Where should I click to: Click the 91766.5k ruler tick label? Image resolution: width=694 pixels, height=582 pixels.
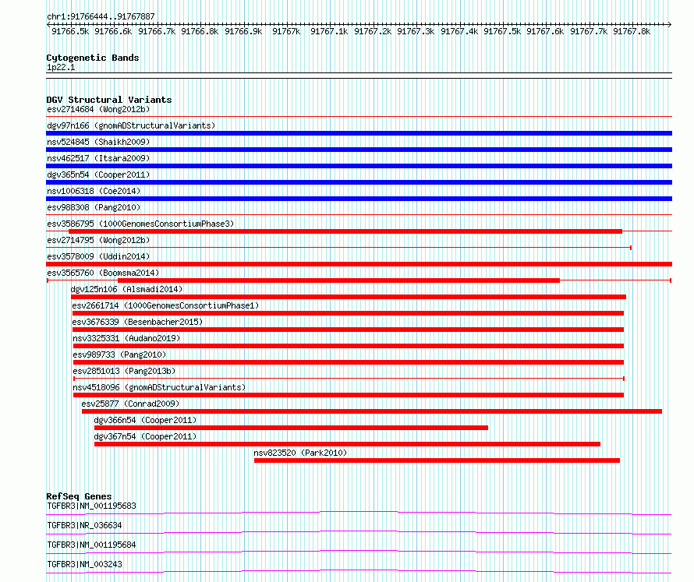(70, 31)
